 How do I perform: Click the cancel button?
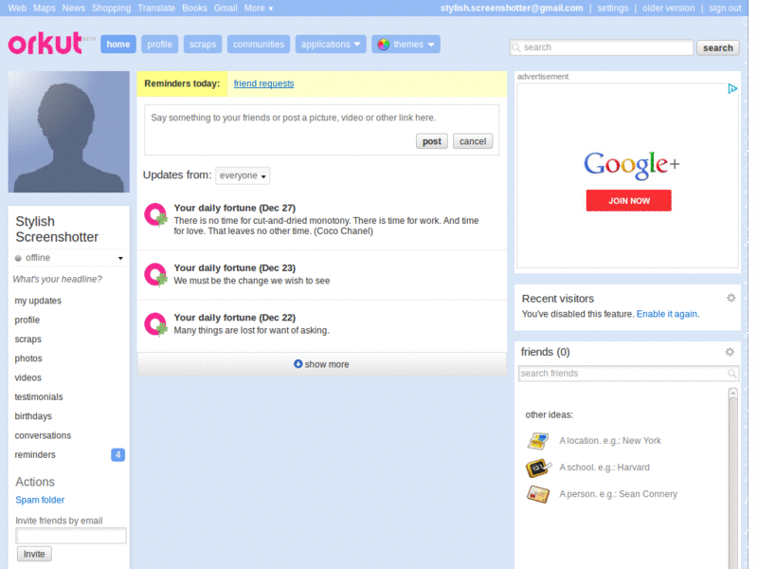click(x=473, y=141)
